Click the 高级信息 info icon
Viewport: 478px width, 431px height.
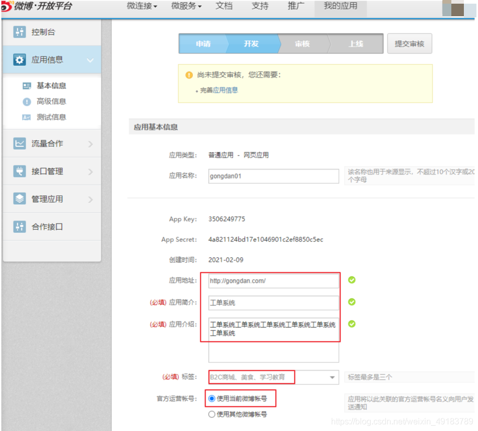[27, 102]
